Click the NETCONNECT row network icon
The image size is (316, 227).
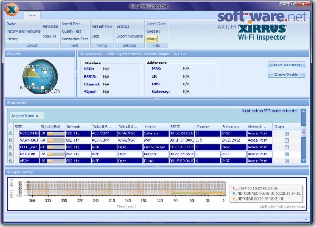coord(10,133)
